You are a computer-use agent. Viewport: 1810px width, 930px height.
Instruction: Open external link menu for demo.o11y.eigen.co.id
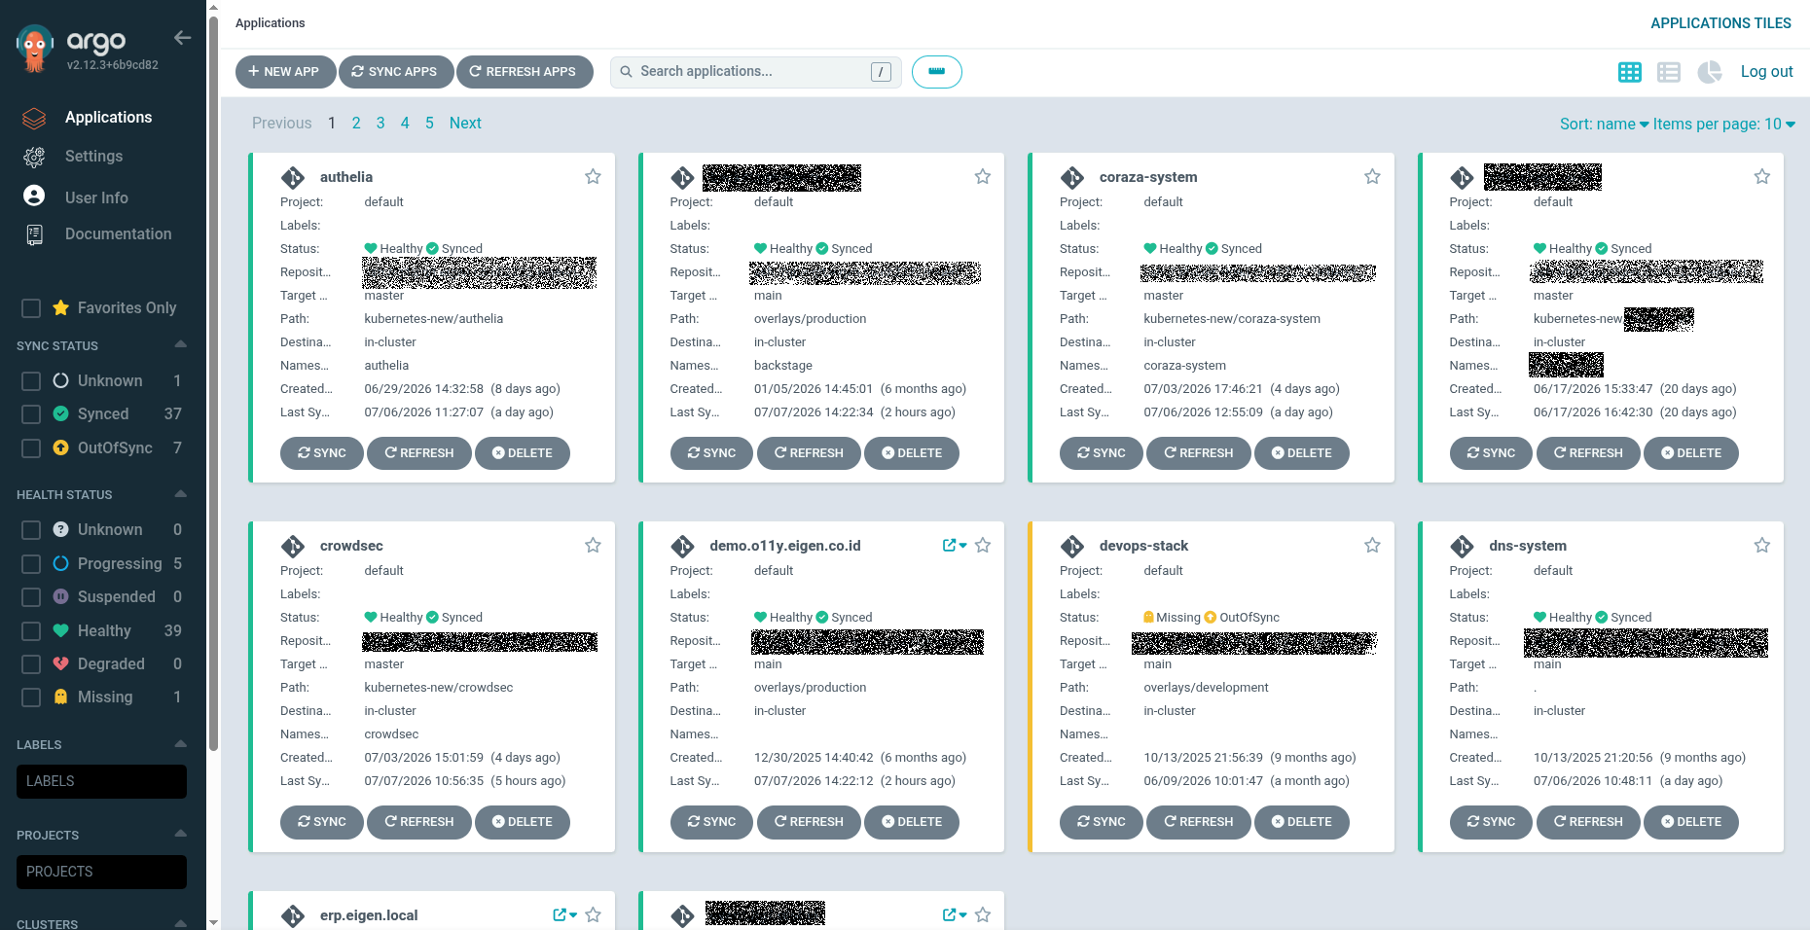[x=955, y=546]
